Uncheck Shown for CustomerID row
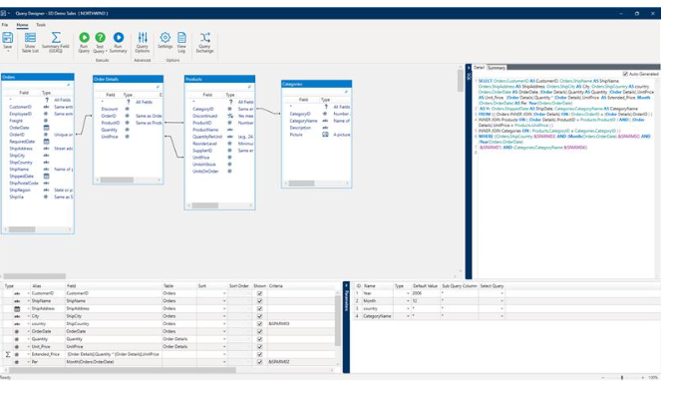 [259, 293]
